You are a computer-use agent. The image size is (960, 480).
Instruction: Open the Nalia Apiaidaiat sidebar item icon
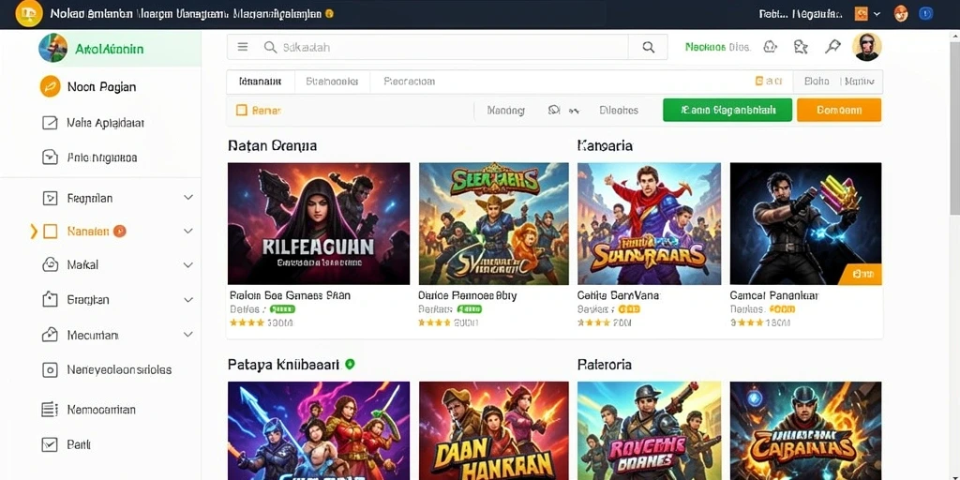click(50, 123)
